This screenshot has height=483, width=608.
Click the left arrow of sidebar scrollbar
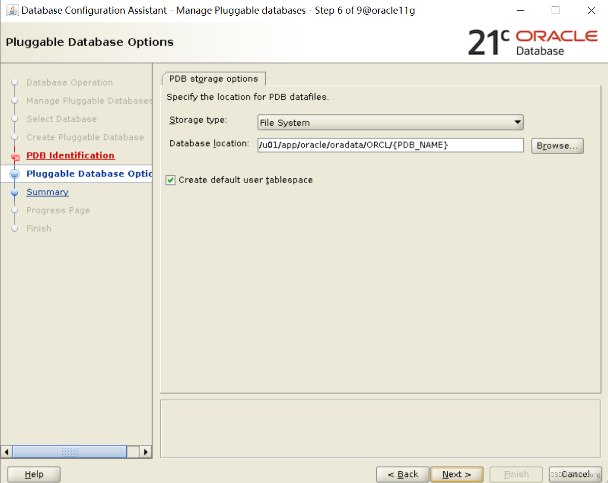pos(7,452)
